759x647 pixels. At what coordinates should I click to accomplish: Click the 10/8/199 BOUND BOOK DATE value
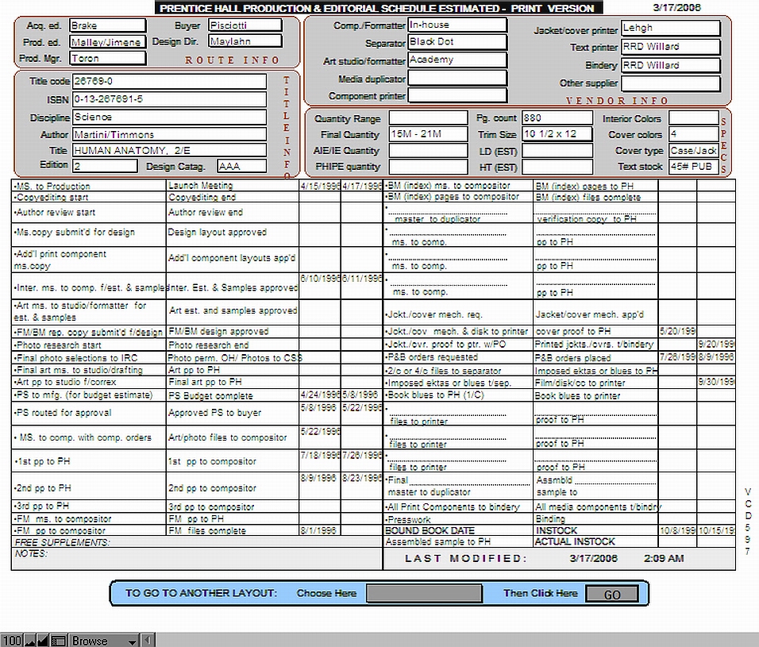(678, 530)
